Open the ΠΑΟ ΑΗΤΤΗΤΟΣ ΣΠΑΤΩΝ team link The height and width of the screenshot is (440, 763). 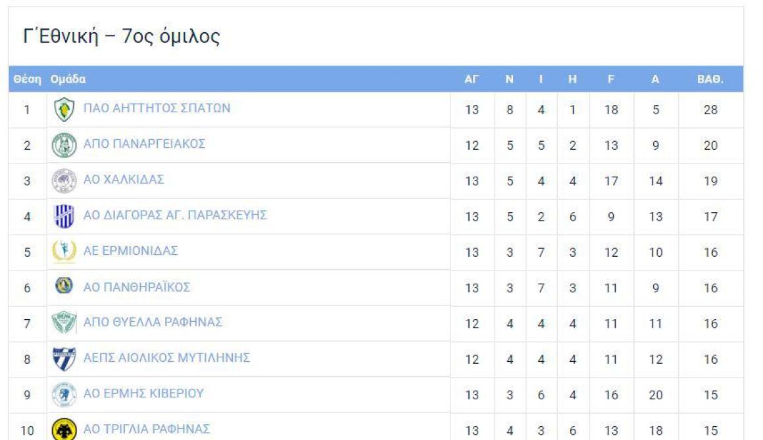[x=157, y=108]
